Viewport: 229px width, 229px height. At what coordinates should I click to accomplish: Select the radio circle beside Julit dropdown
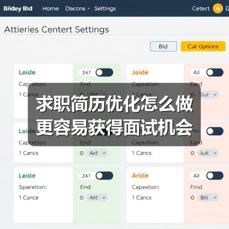tap(192, 153)
